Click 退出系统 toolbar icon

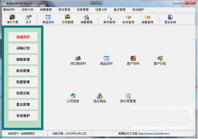[170, 19]
